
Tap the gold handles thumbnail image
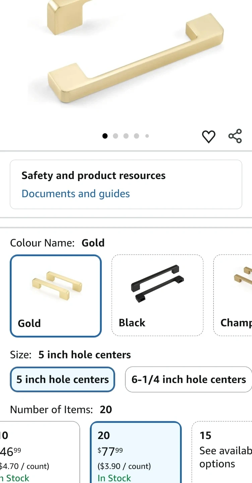pyautogui.click(x=56, y=285)
